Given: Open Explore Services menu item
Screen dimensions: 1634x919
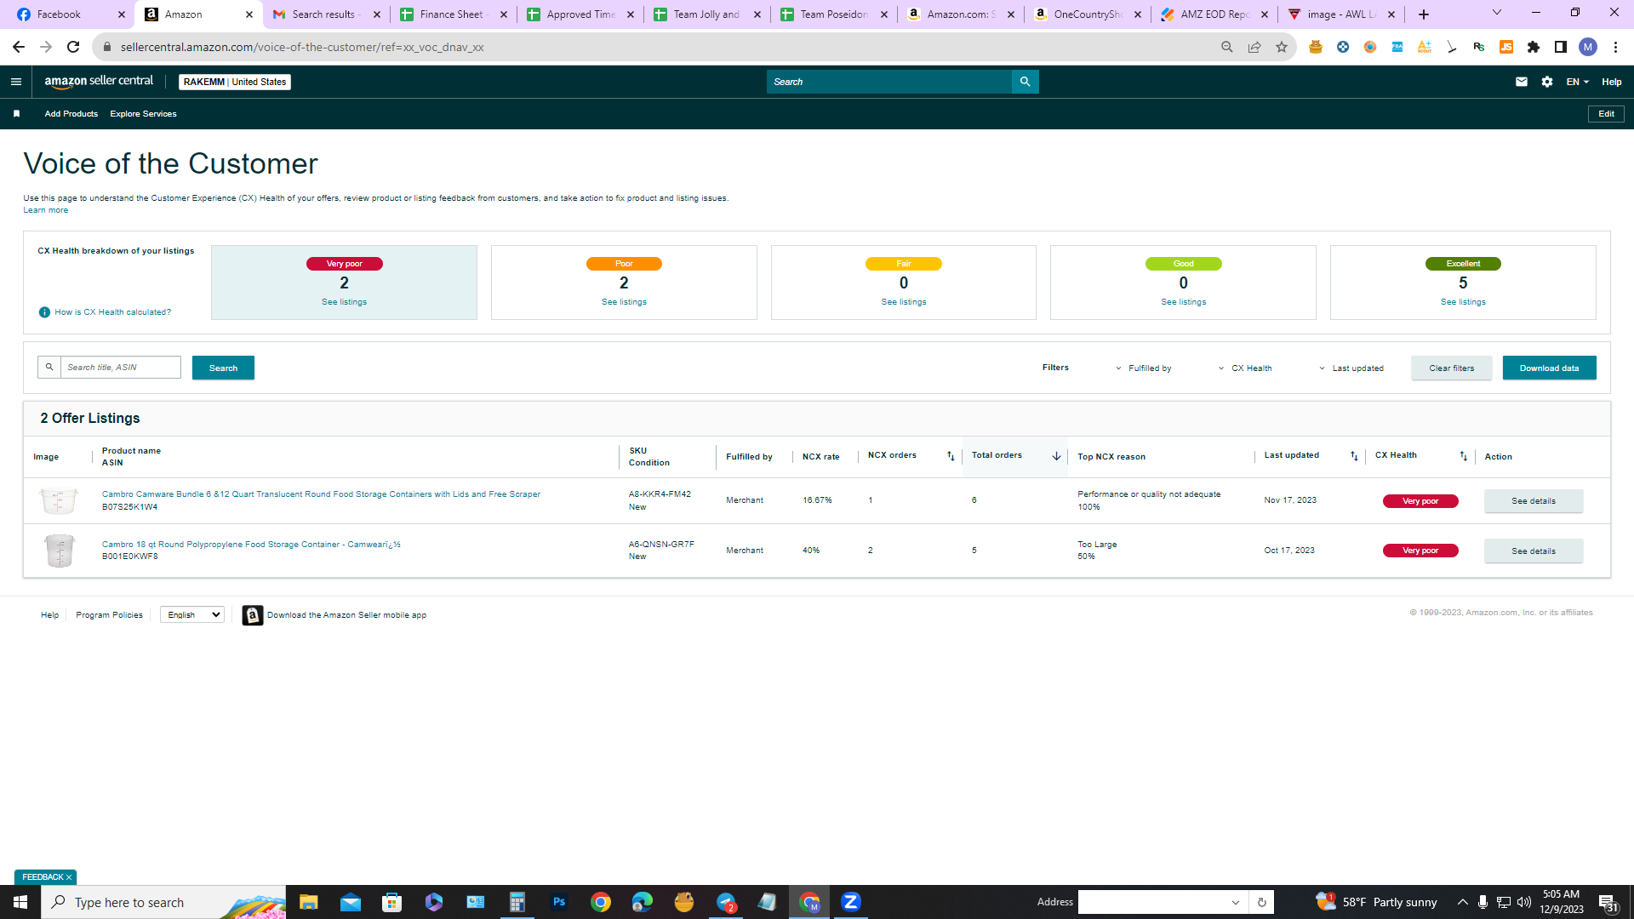Looking at the screenshot, I should 143,113.
